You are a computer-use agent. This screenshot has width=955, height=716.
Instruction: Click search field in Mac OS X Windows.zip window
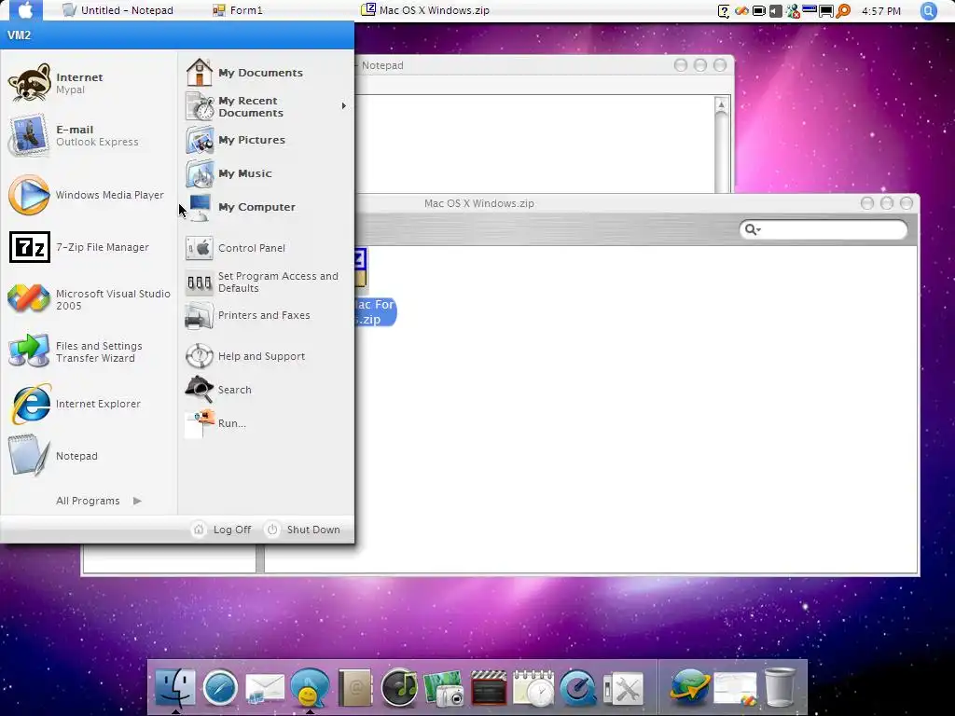(824, 229)
